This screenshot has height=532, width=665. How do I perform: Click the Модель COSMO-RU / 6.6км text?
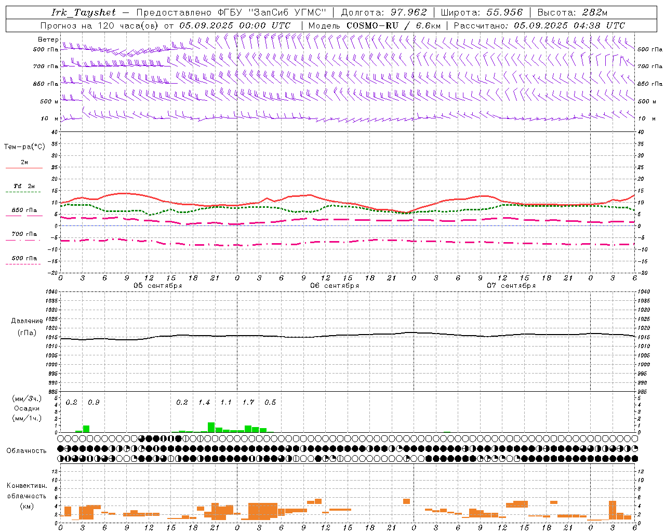(x=375, y=25)
